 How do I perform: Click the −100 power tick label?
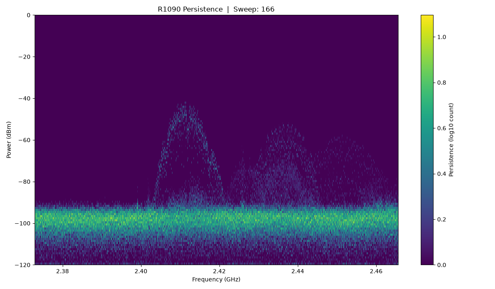tap(22, 223)
